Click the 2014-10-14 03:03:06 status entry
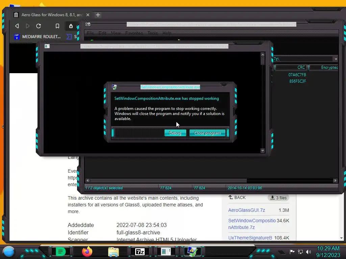346x259 pixels. (x=245, y=188)
